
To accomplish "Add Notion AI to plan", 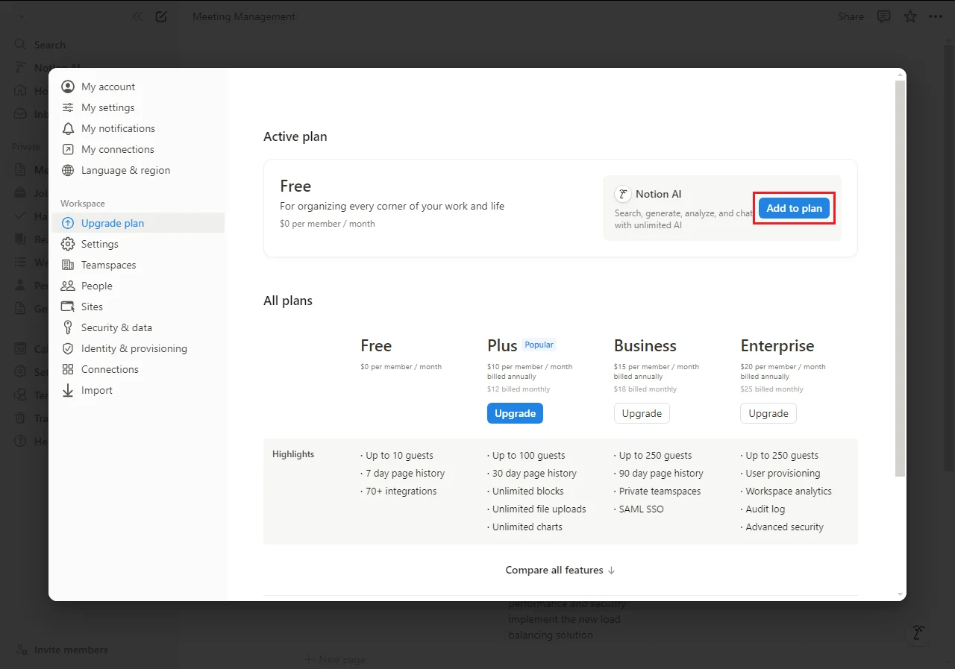I will pyautogui.click(x=794, y=208).
